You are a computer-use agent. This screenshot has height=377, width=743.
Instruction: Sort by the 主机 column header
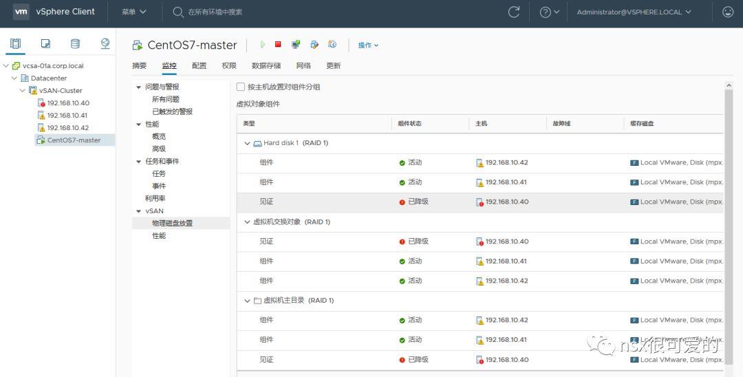pyautogui.click(x=481, y=124)
